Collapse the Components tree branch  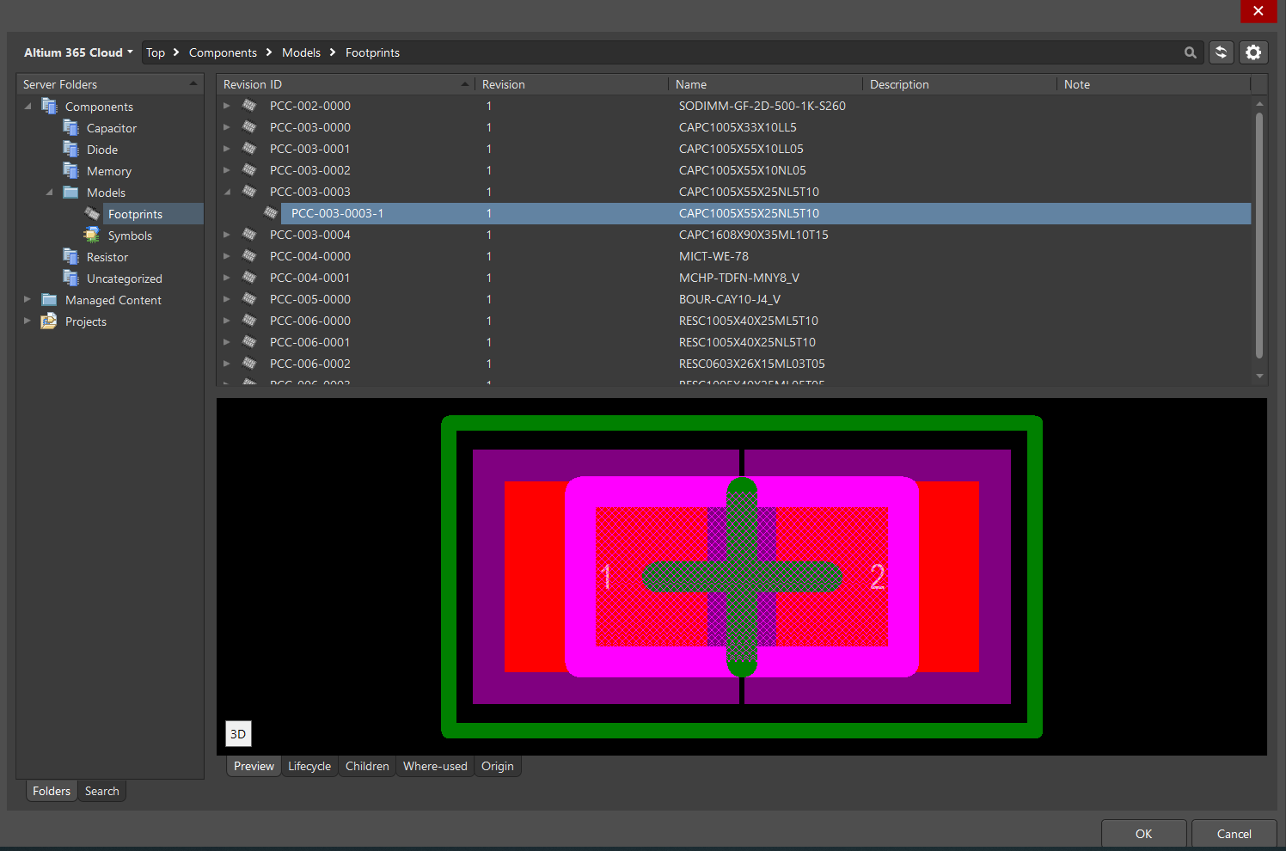pyautogui.click(x=28, y=106)
